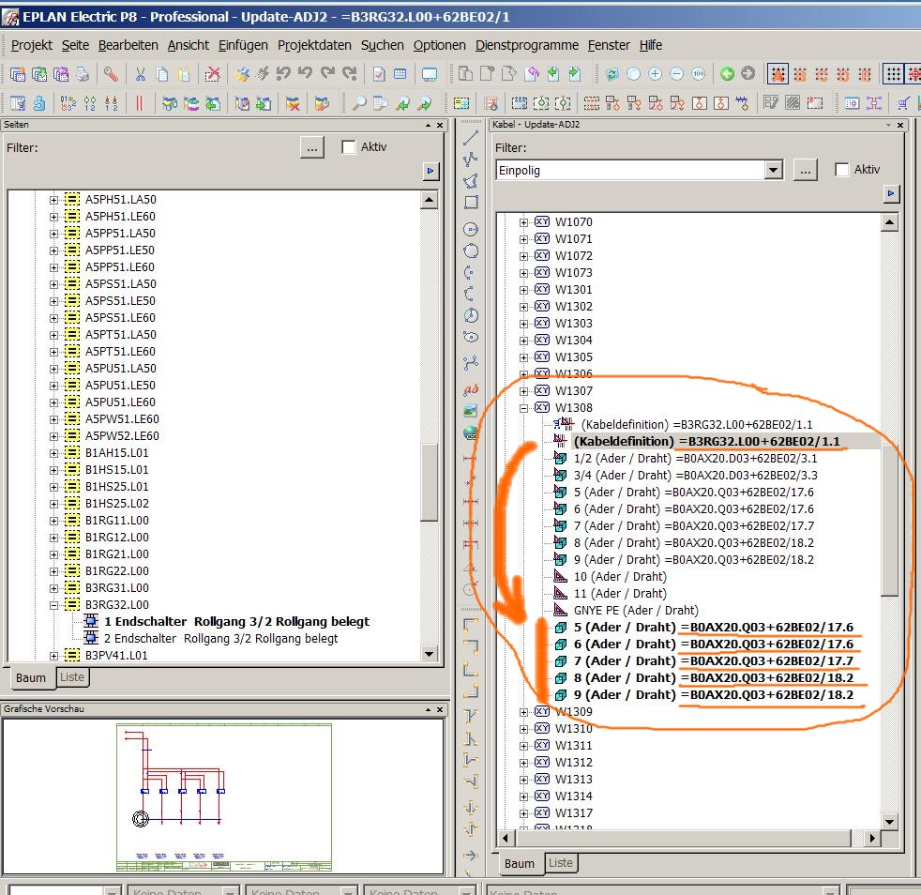Click the Seiten tree vertical scrollbar thumb
Viewport: 921px width, 895px height.
[x=430, y=482]
